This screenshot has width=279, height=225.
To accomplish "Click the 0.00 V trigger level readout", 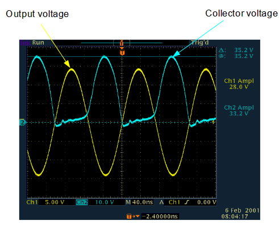I will (207, 202).
